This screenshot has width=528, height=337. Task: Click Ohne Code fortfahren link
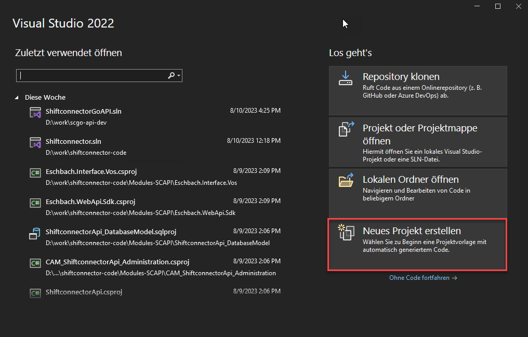tap(423, 278)
